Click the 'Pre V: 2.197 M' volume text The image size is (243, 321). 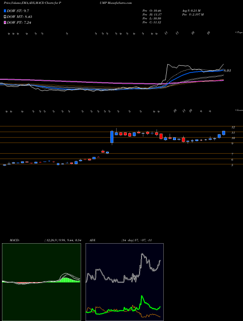tap(192, 15)
